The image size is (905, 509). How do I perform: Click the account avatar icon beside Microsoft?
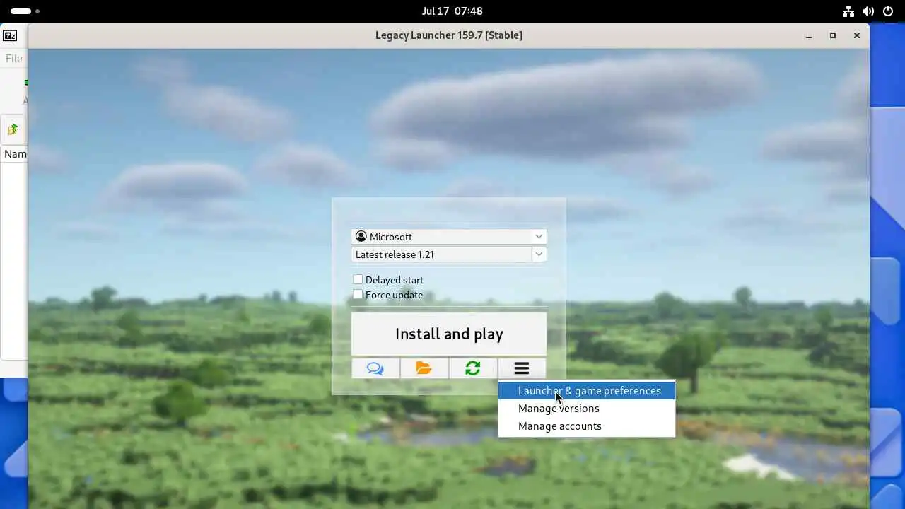click(x=361, y=236)
